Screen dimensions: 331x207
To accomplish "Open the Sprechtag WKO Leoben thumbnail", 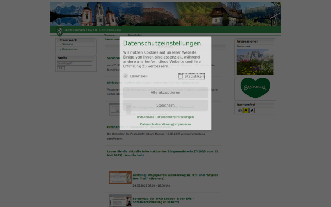I will click(120, 201).
